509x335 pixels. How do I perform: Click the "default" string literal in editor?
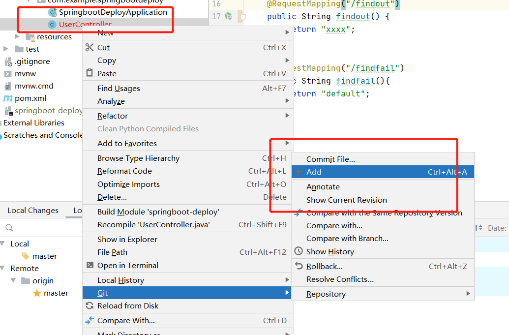(x=343, y=94)
